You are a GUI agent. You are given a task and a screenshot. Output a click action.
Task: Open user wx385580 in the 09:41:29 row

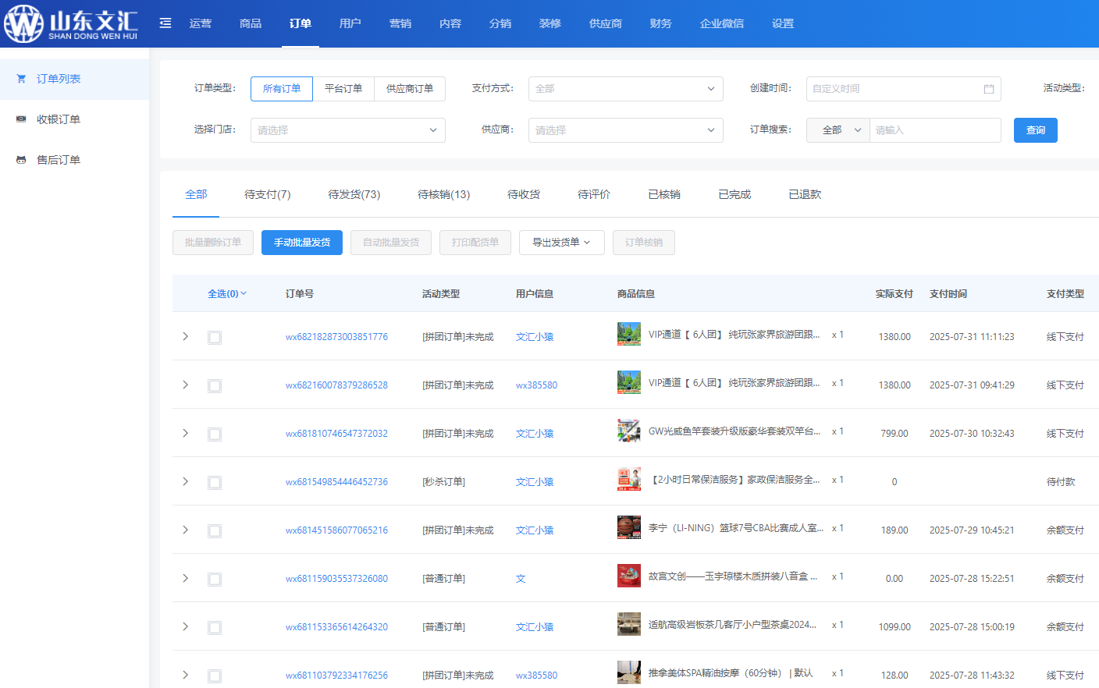coord(536,385)
